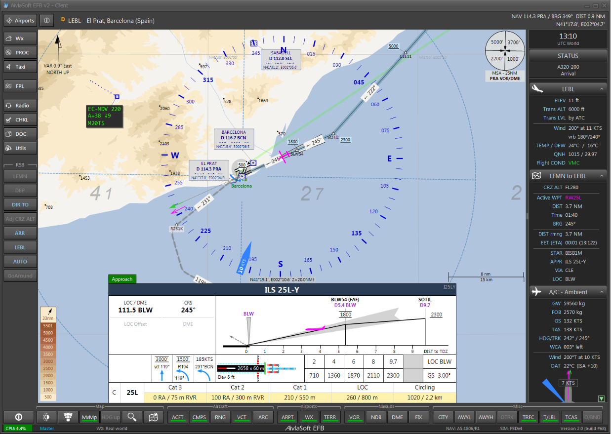The width and height of the screenshot is (611, 434).
Task: Toggle TERR terrain overlay
Action: pos(330,417)
